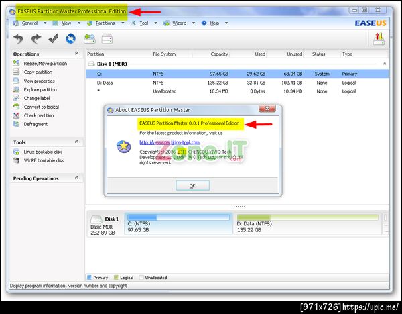Select D: Data (NTFS) block in the disk map
Image resolution: width=402 pixels, height=314 pixels.
308,223
